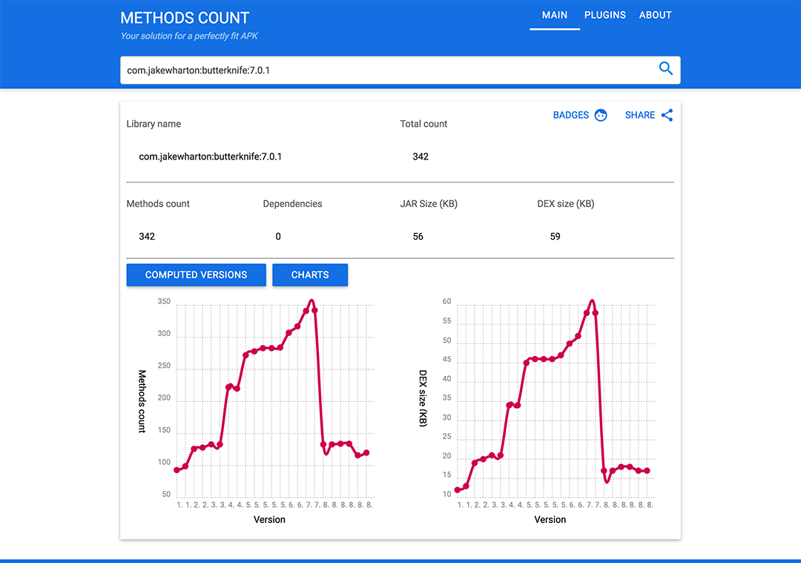Open the PLUGINS tab
The width and height of the screenshot is (801, 563).
pos(605,15)
